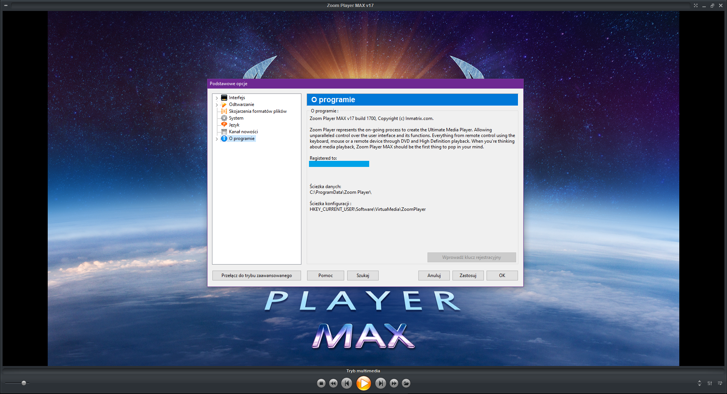
Task: Click the 'Tryb multimedia' status text
Action: [363, 371]
